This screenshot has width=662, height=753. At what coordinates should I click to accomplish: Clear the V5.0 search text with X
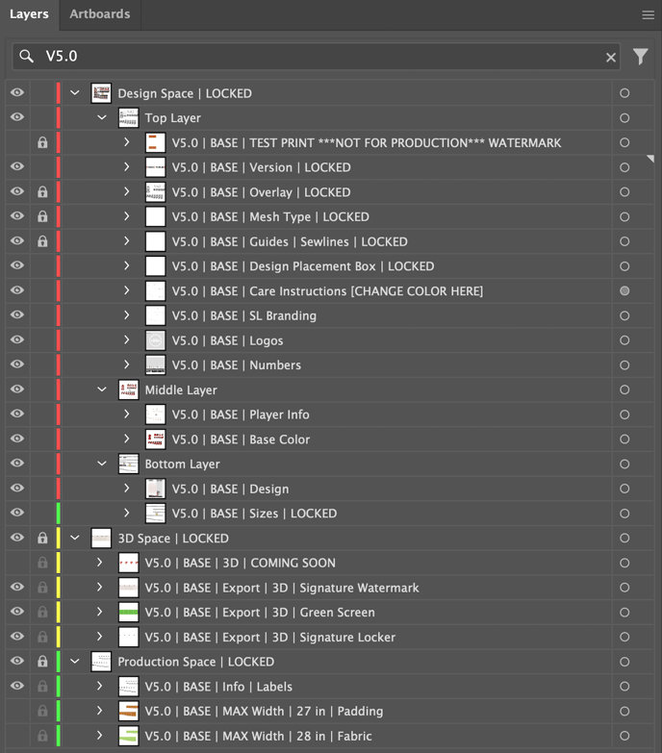pos(610,58)
